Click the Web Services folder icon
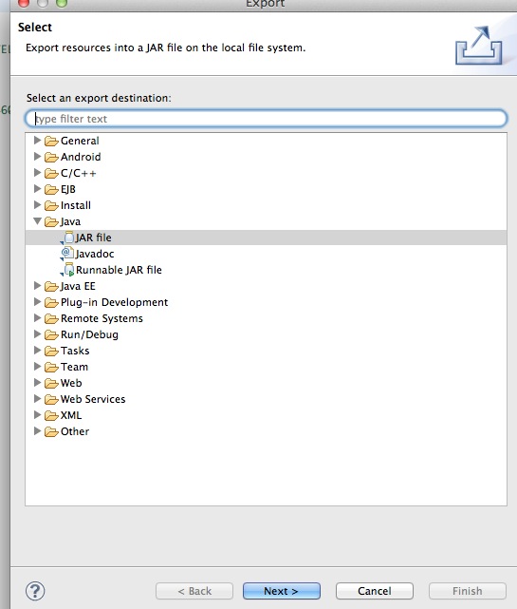 [x=51, y=399]
